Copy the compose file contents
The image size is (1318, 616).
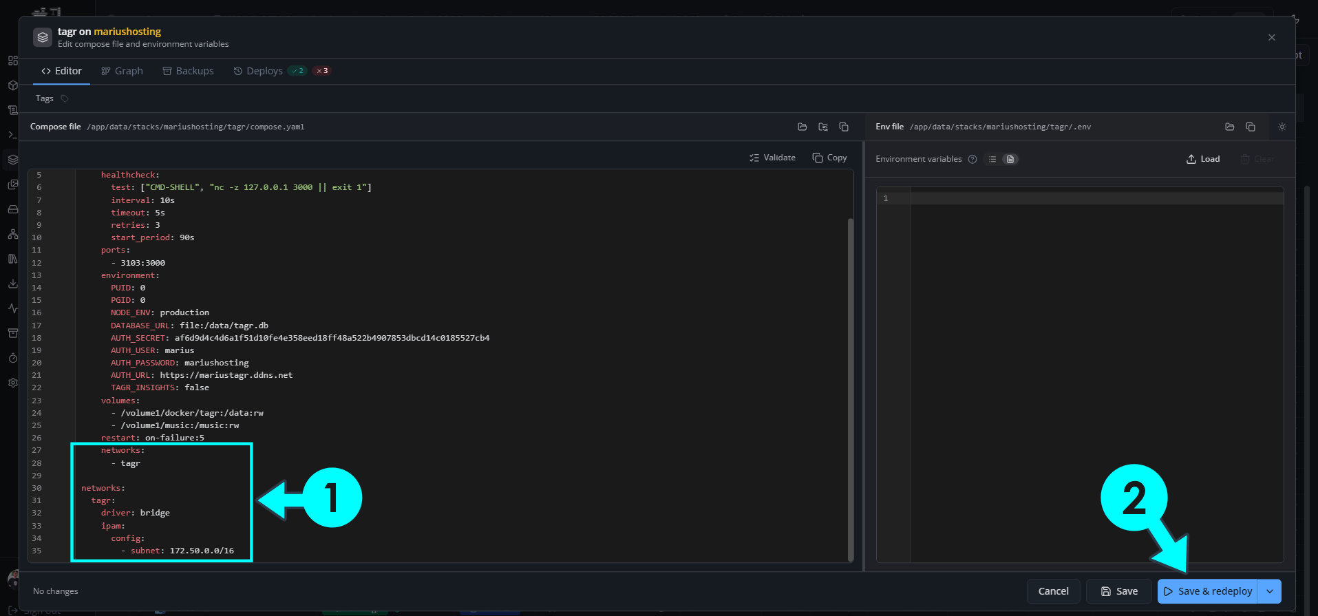[829, 158]
